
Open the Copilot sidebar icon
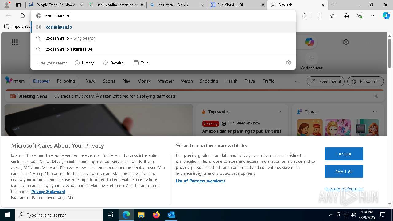coord(386,16)
